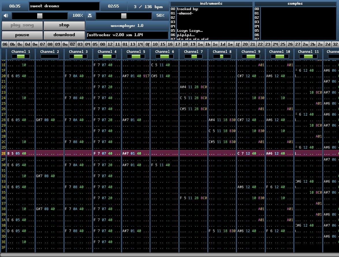The image size is (339, 257).
Task: Toggle mute on Channel 8 header
Action: point(222,54)
